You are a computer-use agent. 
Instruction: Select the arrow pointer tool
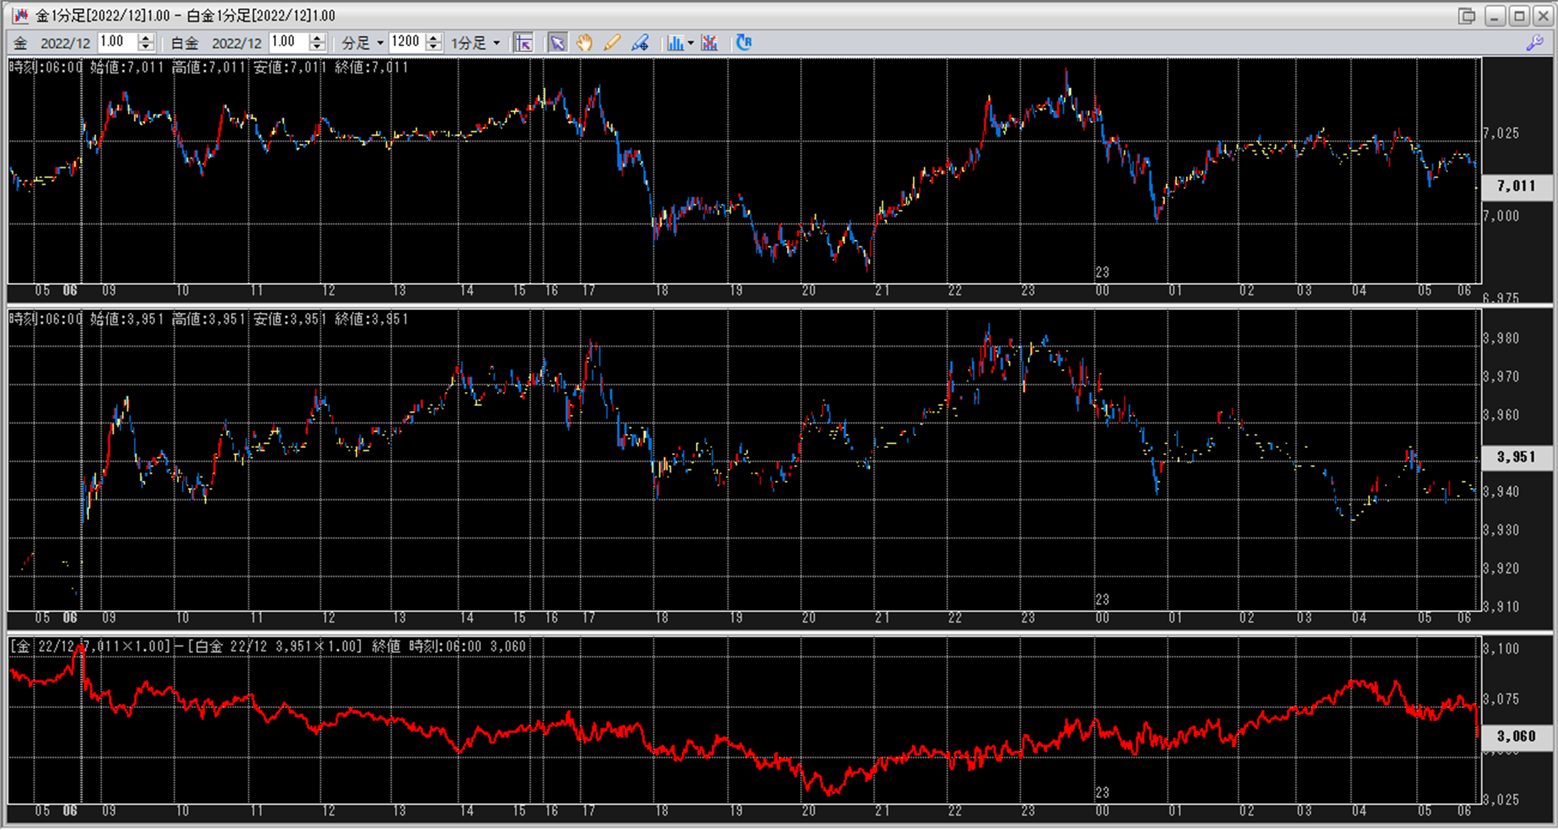click(x=557, y=43)
